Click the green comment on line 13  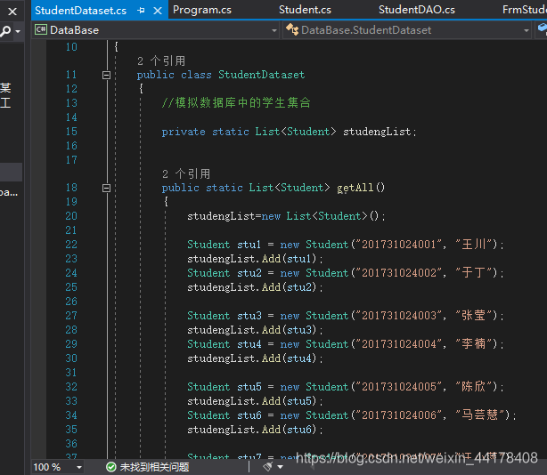[236, 102]
